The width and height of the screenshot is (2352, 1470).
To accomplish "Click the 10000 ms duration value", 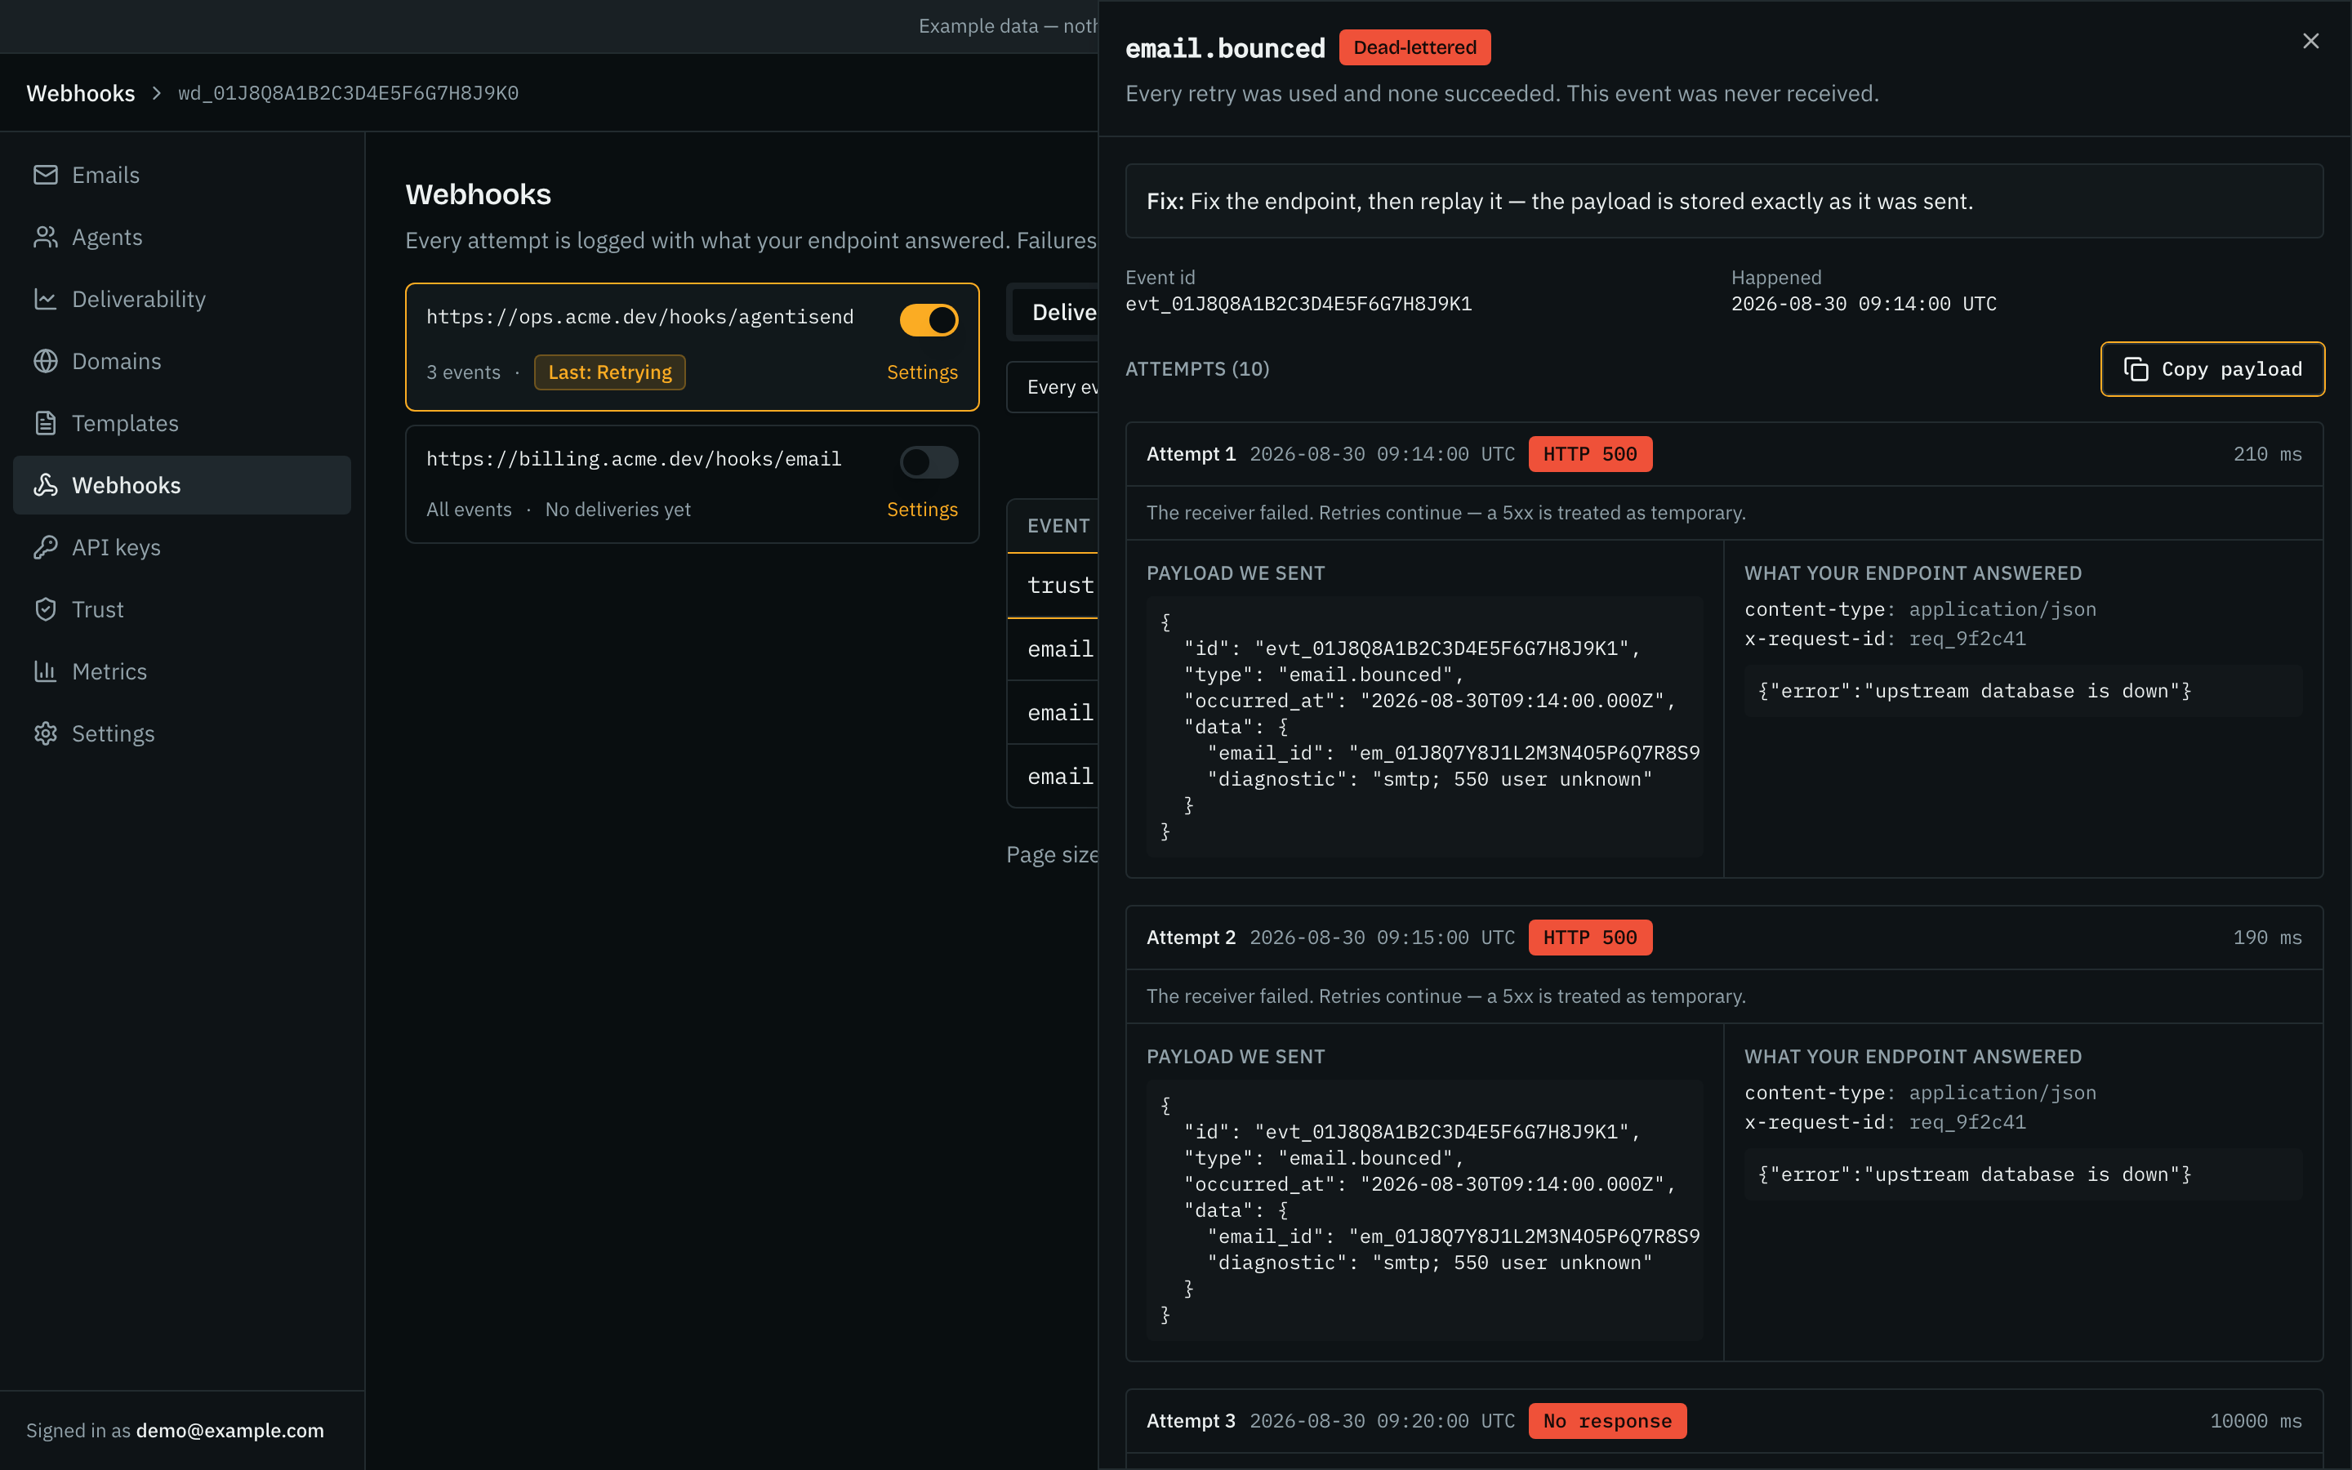I will [2255, 1420].
